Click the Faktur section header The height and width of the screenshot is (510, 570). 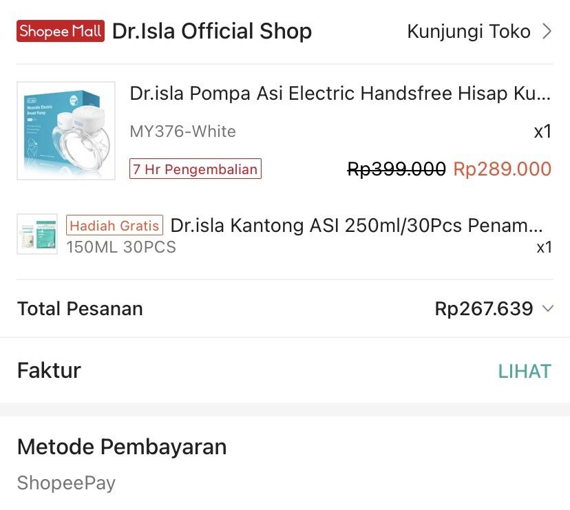pos(48,370)
